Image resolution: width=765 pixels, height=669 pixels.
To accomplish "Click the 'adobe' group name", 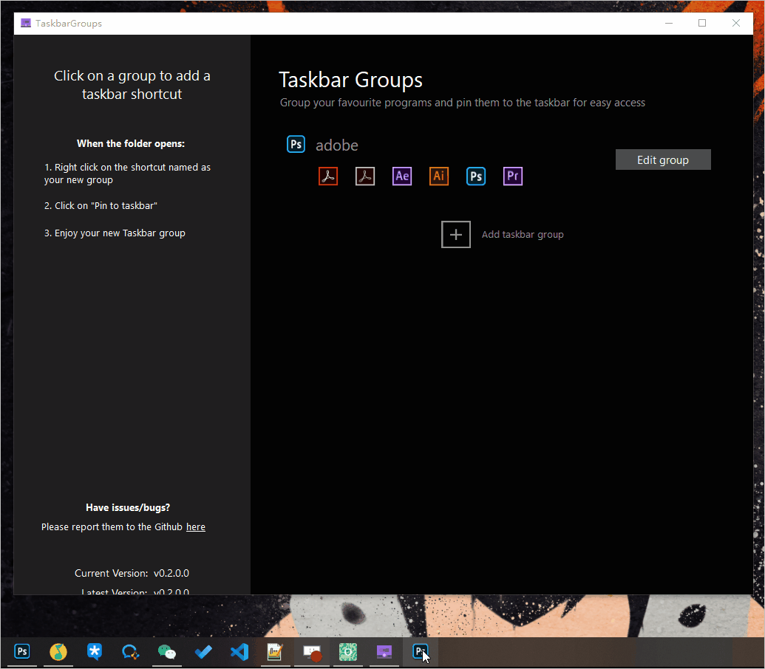I will point(337,145).
